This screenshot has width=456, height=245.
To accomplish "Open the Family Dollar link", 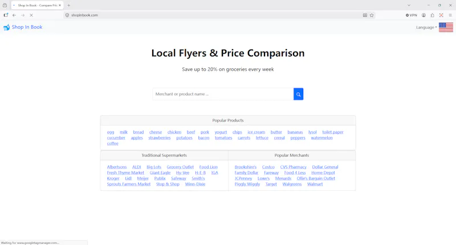I will (x=246, y=173).
